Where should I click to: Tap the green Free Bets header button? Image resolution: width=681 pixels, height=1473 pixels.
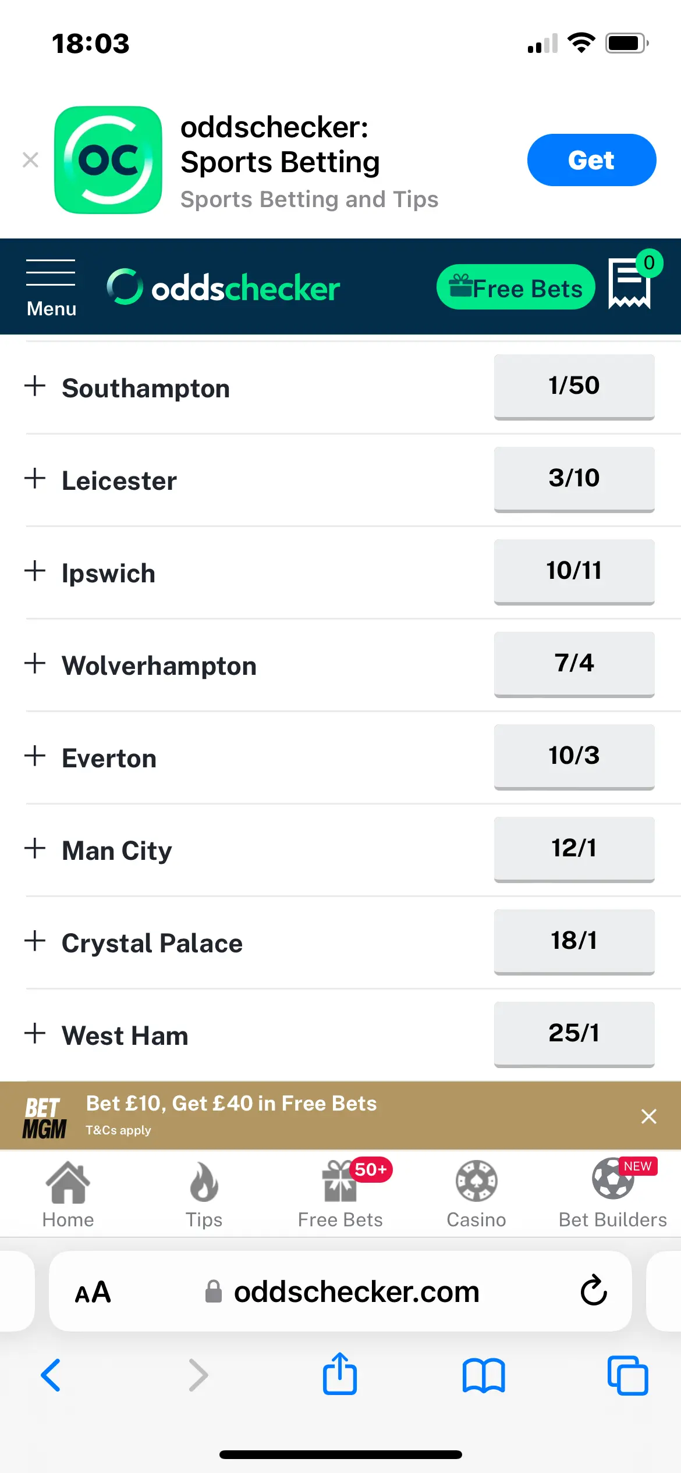(x=516, y=287)
